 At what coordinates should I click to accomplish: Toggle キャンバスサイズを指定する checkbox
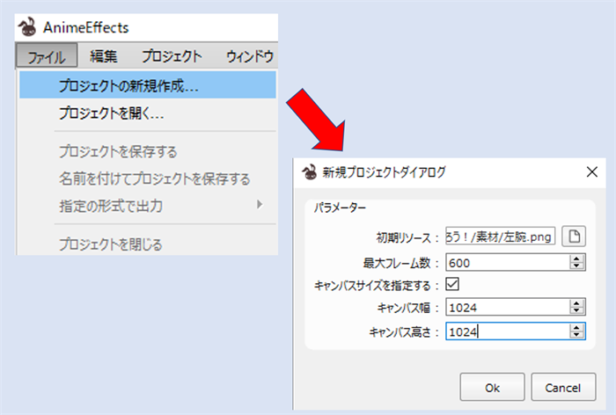(x=452, y=284)
